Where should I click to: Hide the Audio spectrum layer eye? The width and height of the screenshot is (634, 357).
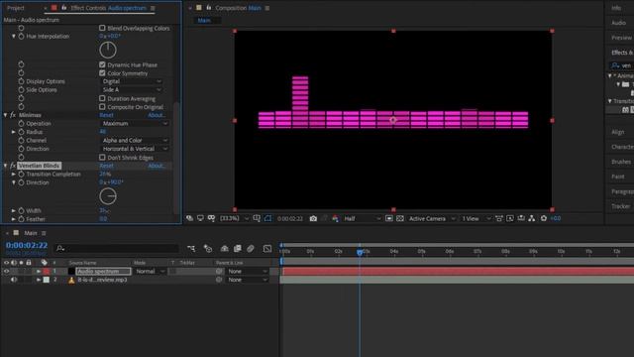pos(7,271)
